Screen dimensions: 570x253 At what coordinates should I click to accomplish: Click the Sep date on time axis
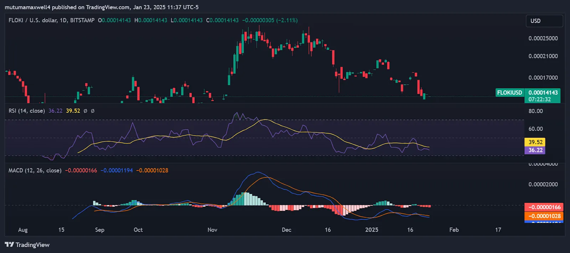[x=100, y=230]
